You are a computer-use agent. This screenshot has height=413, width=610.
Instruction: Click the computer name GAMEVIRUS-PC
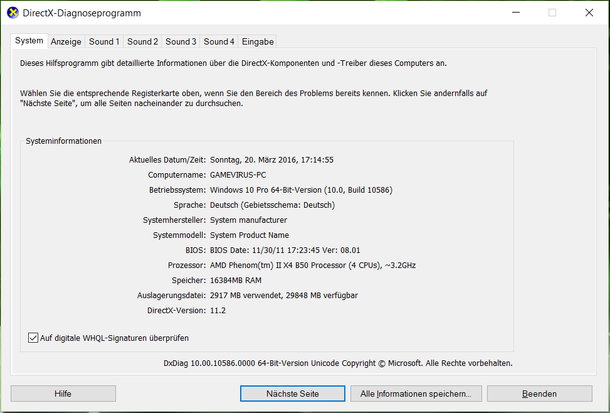point(238,175)
